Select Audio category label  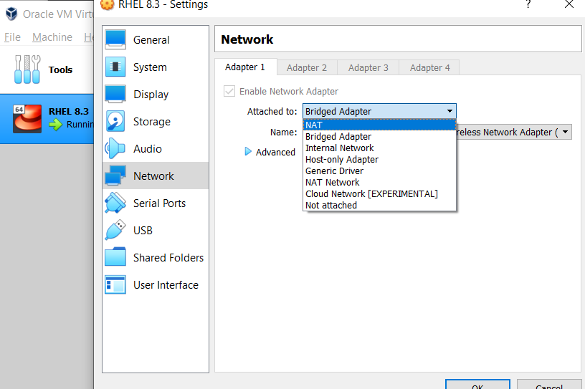[x=148, y=149]
